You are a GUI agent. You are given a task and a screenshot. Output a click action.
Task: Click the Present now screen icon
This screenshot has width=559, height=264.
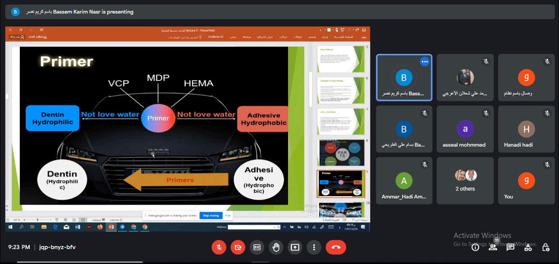(x=295, y=247)
